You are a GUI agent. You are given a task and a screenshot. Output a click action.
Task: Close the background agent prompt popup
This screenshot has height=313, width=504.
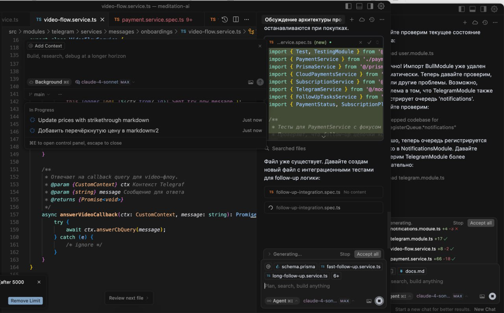click(x=260, y=46)
